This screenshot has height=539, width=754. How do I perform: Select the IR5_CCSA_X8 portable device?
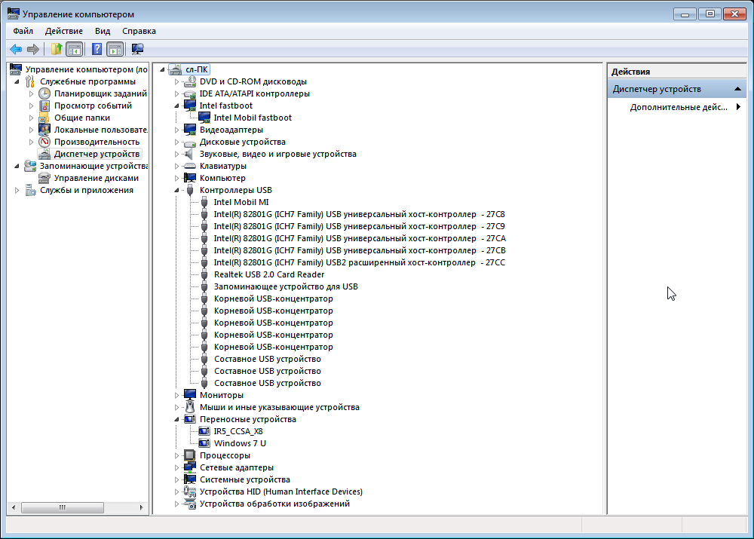238,431
